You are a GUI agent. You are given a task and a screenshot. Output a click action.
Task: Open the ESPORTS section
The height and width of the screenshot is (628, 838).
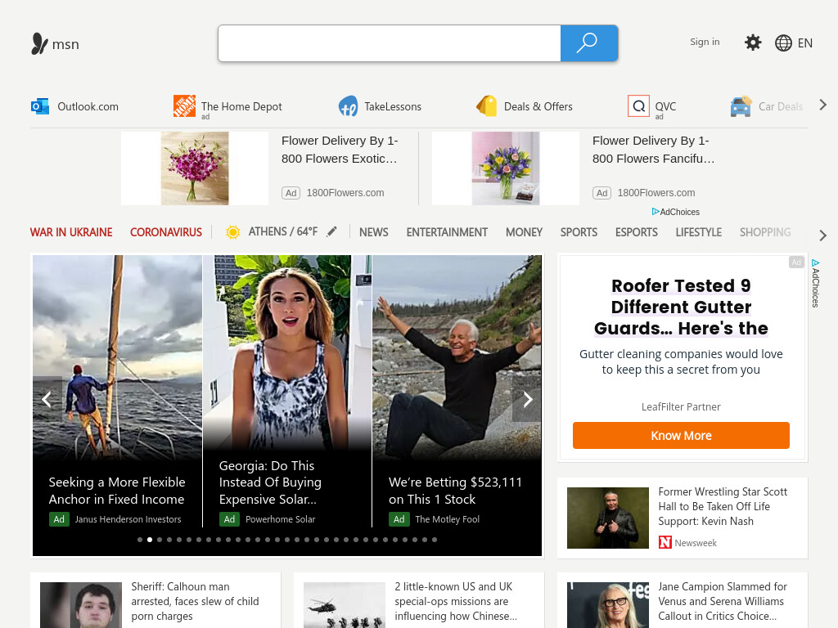[636, 232]
